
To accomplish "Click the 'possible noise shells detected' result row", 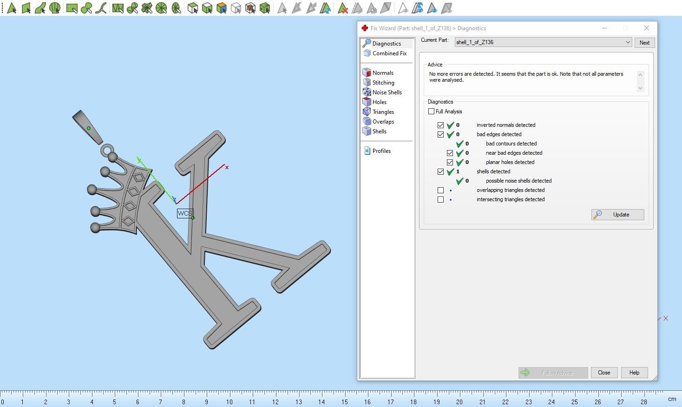I will coord(518,181).
